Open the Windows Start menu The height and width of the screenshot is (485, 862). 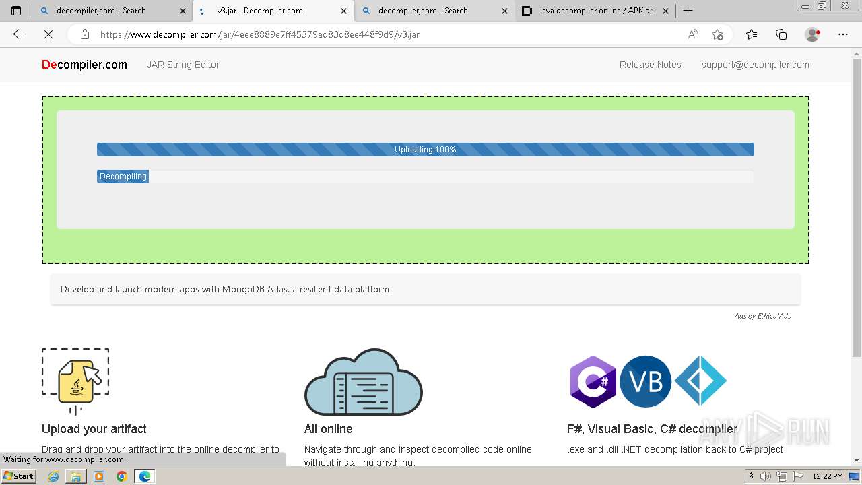point(18,476)
